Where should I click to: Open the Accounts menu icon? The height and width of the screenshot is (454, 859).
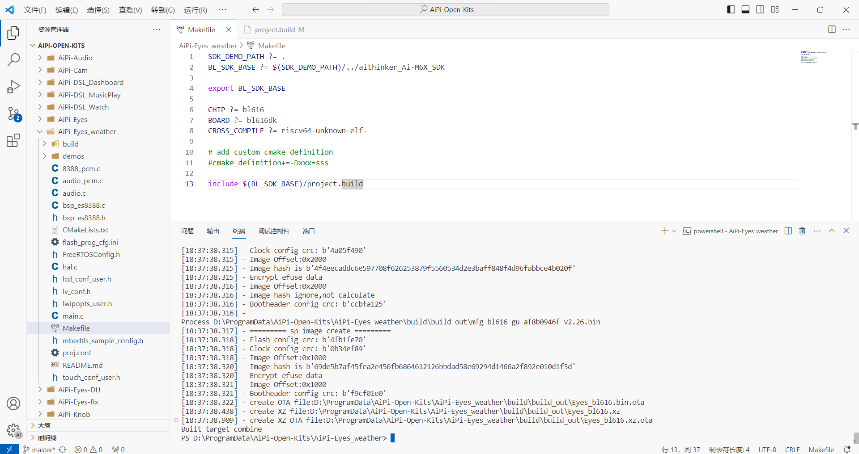point(13,404)
